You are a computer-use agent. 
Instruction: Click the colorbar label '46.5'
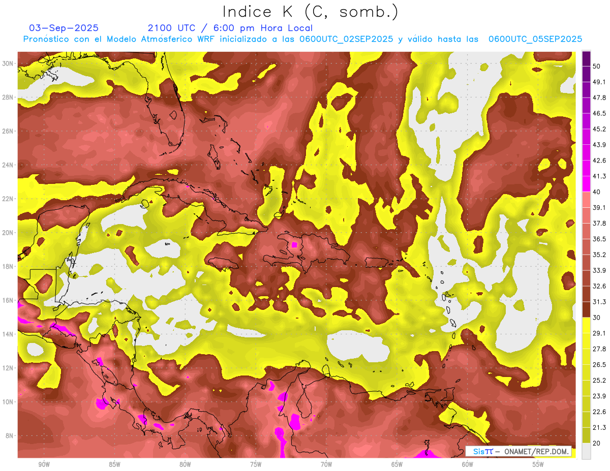(x=599, y=113)
